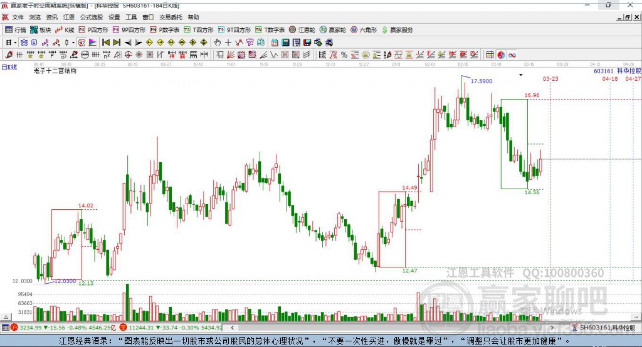
Task: Click the 04-18 date marker
Action: [x=609, y=78]
